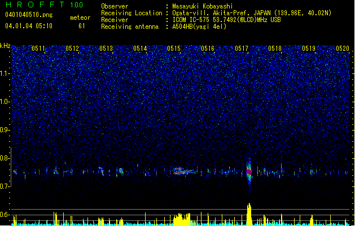Click time marker 0512
Image resolution: width=355 pixels, height=226 pixels.
pyautogui.click(x=72, y=48)
